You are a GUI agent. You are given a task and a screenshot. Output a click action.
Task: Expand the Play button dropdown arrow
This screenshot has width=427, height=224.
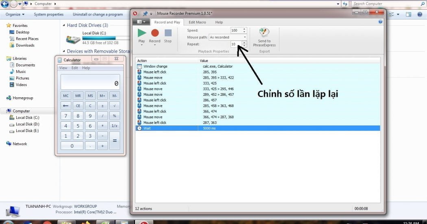coord(142,45)
